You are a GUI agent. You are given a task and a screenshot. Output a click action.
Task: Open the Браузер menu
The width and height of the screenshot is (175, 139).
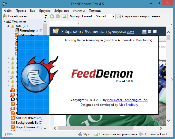[x=45, y=11]
